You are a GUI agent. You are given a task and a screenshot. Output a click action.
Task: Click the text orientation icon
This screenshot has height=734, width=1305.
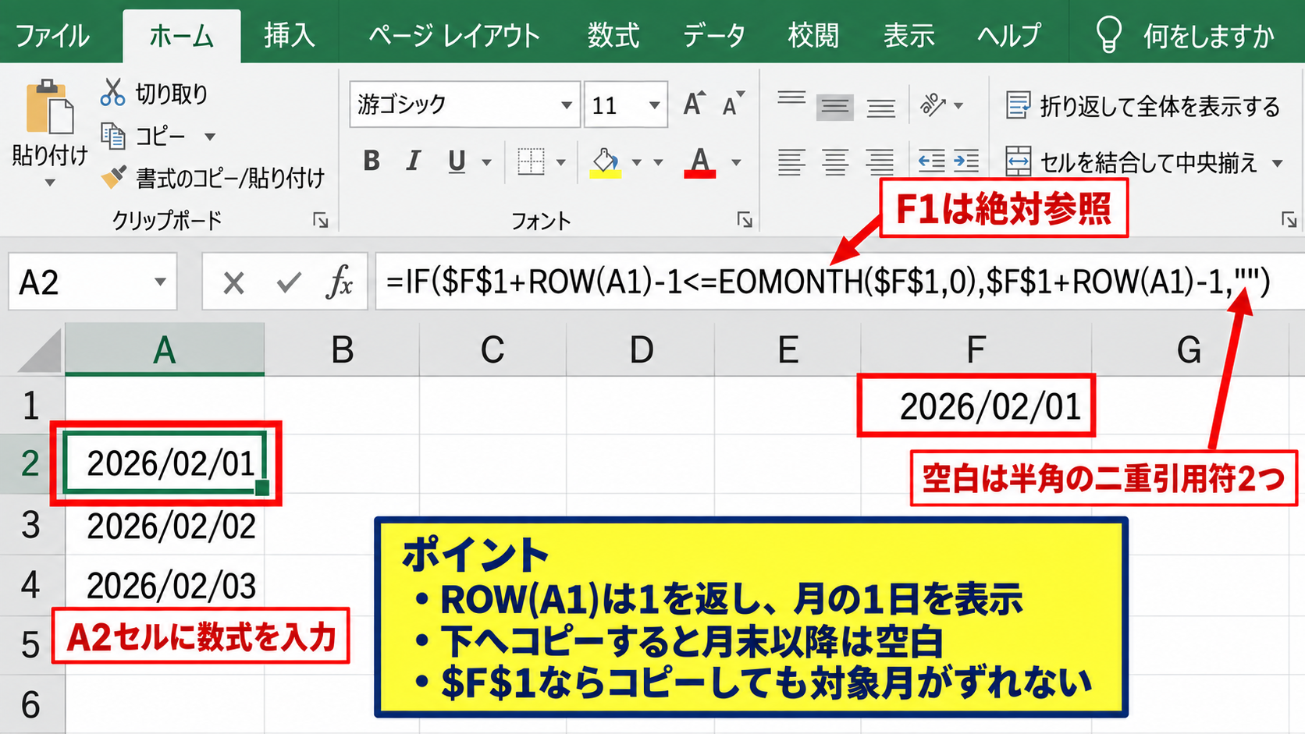coord(933,105)
